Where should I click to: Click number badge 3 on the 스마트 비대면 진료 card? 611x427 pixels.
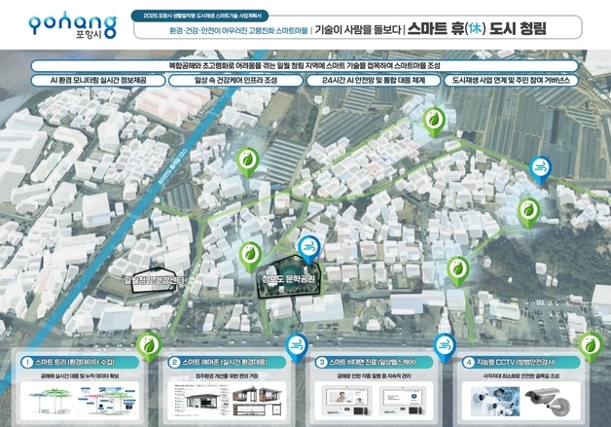[321, 363]
